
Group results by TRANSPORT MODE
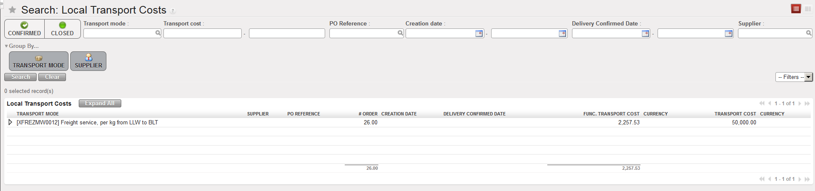[39, 61]
